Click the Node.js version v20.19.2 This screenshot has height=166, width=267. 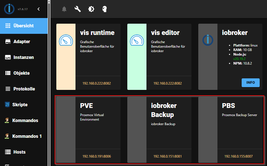239,59
